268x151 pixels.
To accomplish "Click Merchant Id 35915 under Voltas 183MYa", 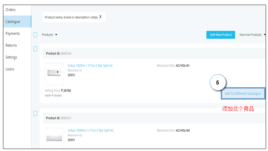I will 71,140.
